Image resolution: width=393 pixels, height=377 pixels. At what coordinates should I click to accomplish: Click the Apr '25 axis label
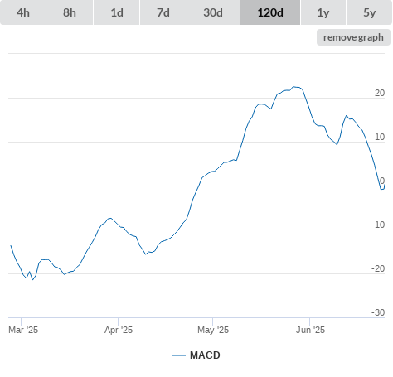click(x=119, y=330)
